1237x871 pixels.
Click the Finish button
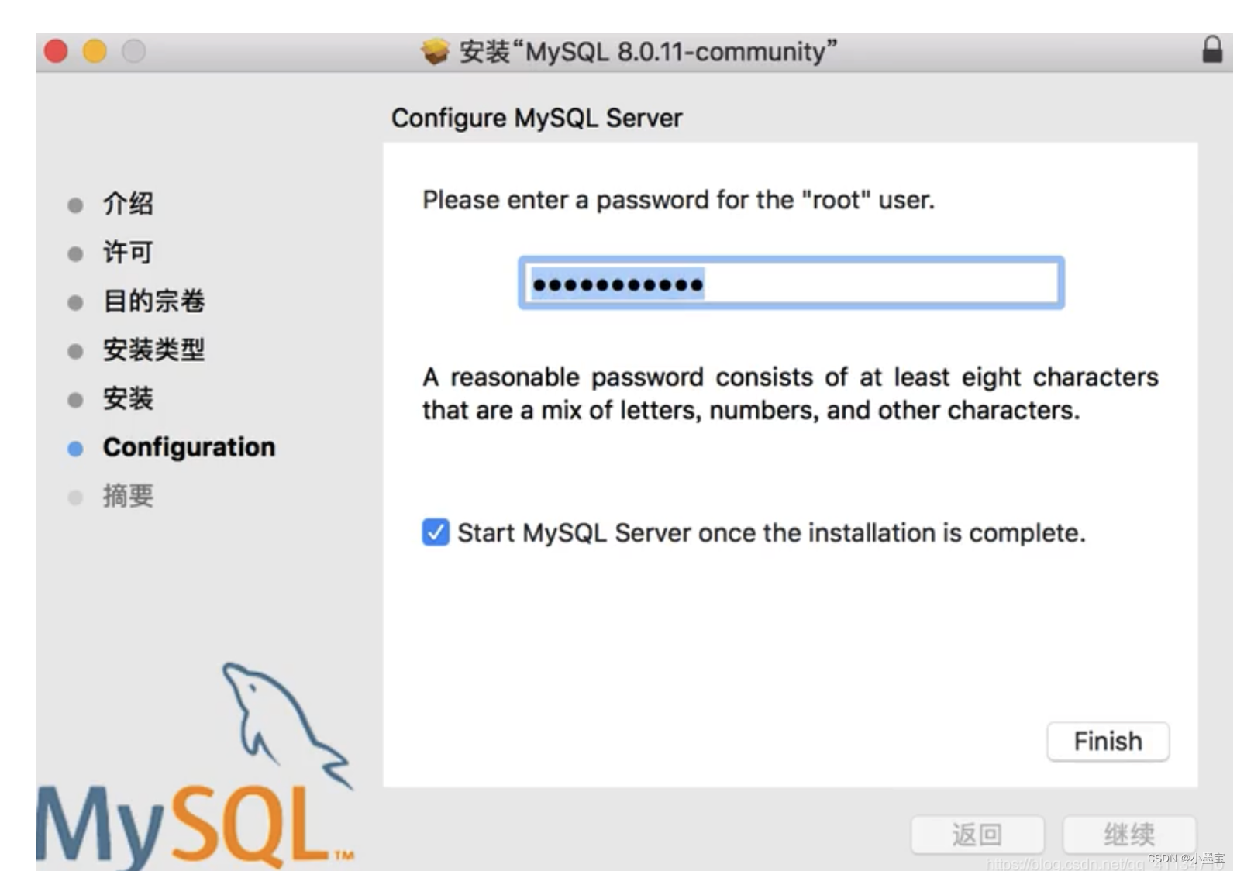coord(1108,742)
